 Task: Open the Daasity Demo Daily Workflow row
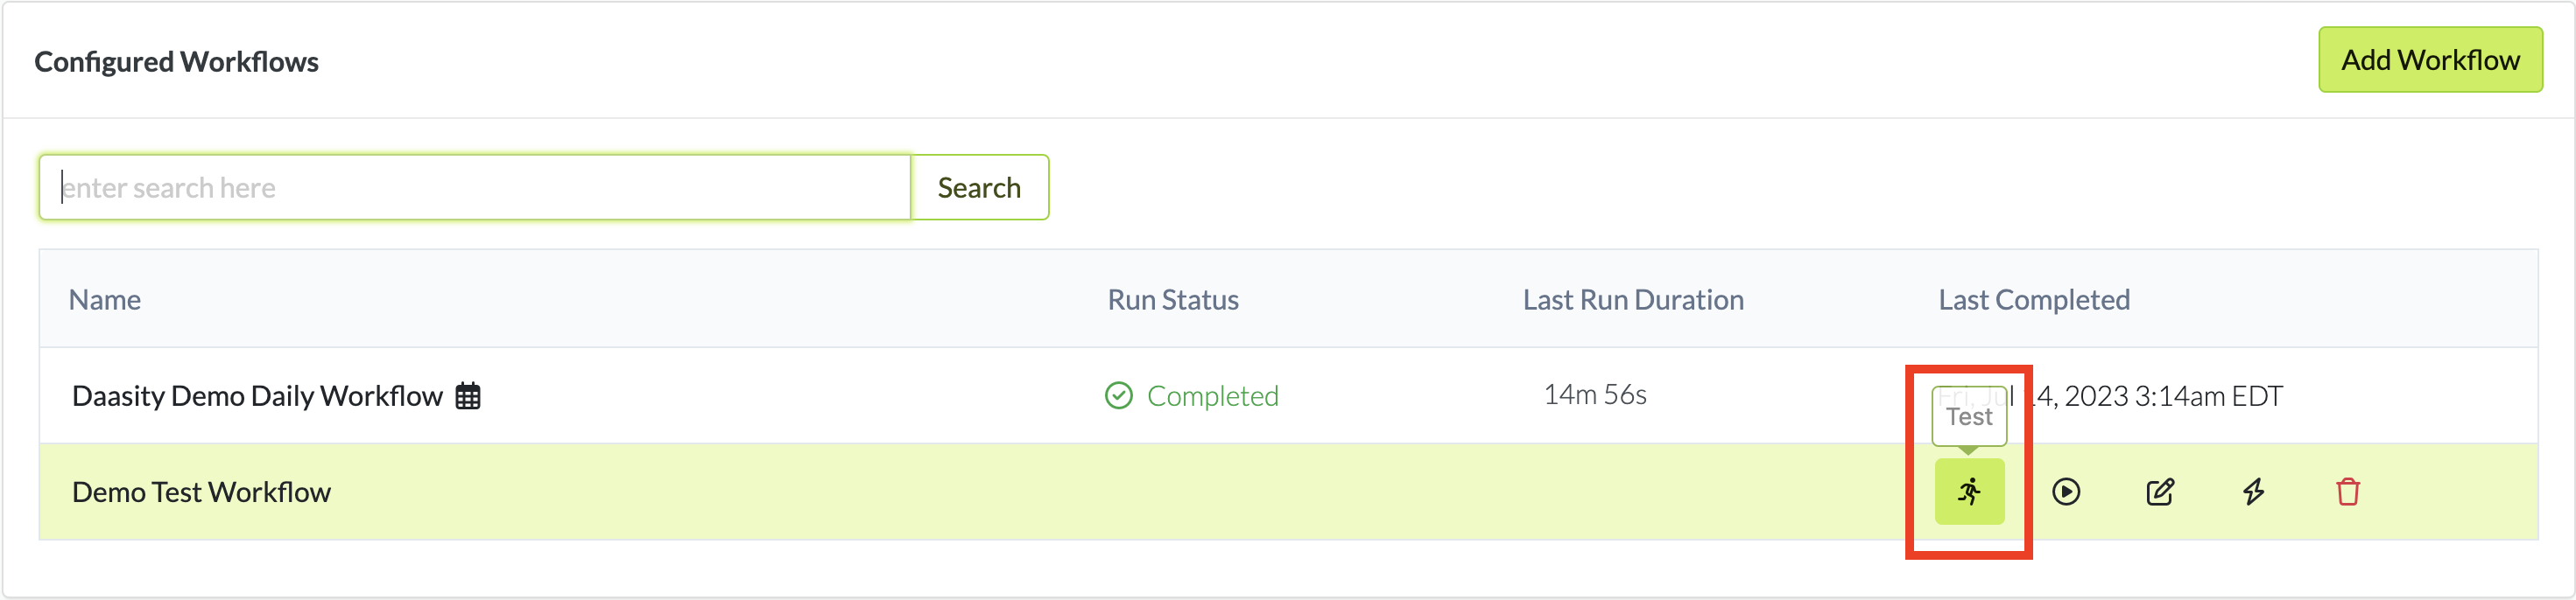point(257,396)
